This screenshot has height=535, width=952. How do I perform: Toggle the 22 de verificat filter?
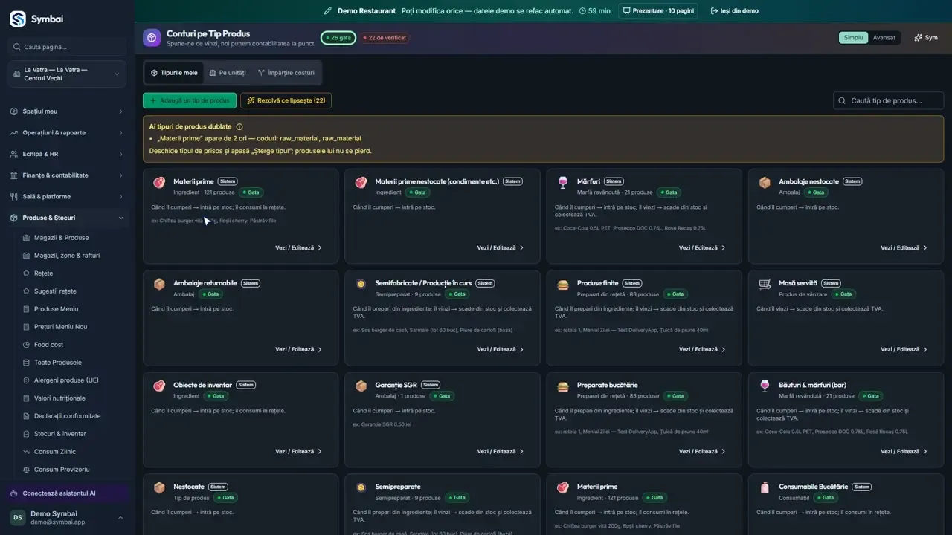[x=385, y=38]
